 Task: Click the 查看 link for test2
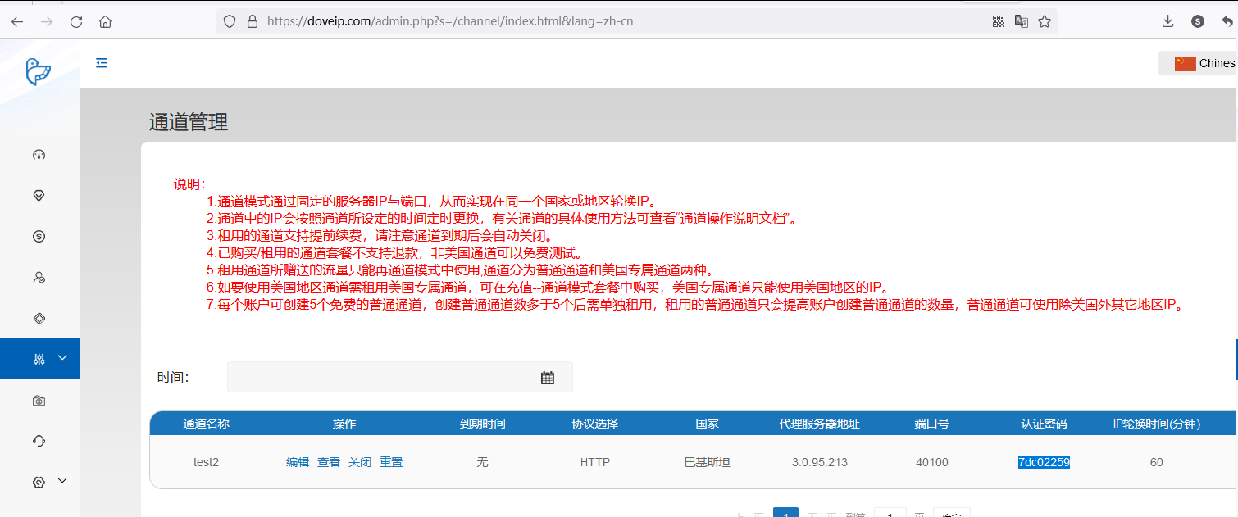(329, 462)
